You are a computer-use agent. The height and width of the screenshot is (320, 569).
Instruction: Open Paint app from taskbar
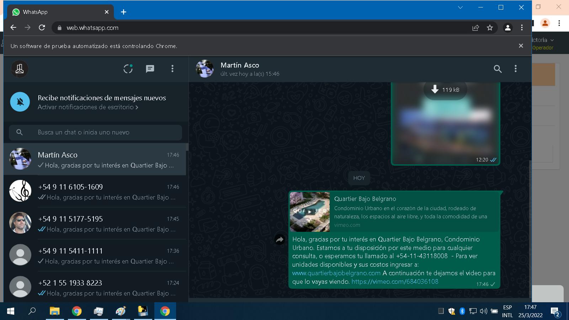[121, 311]
